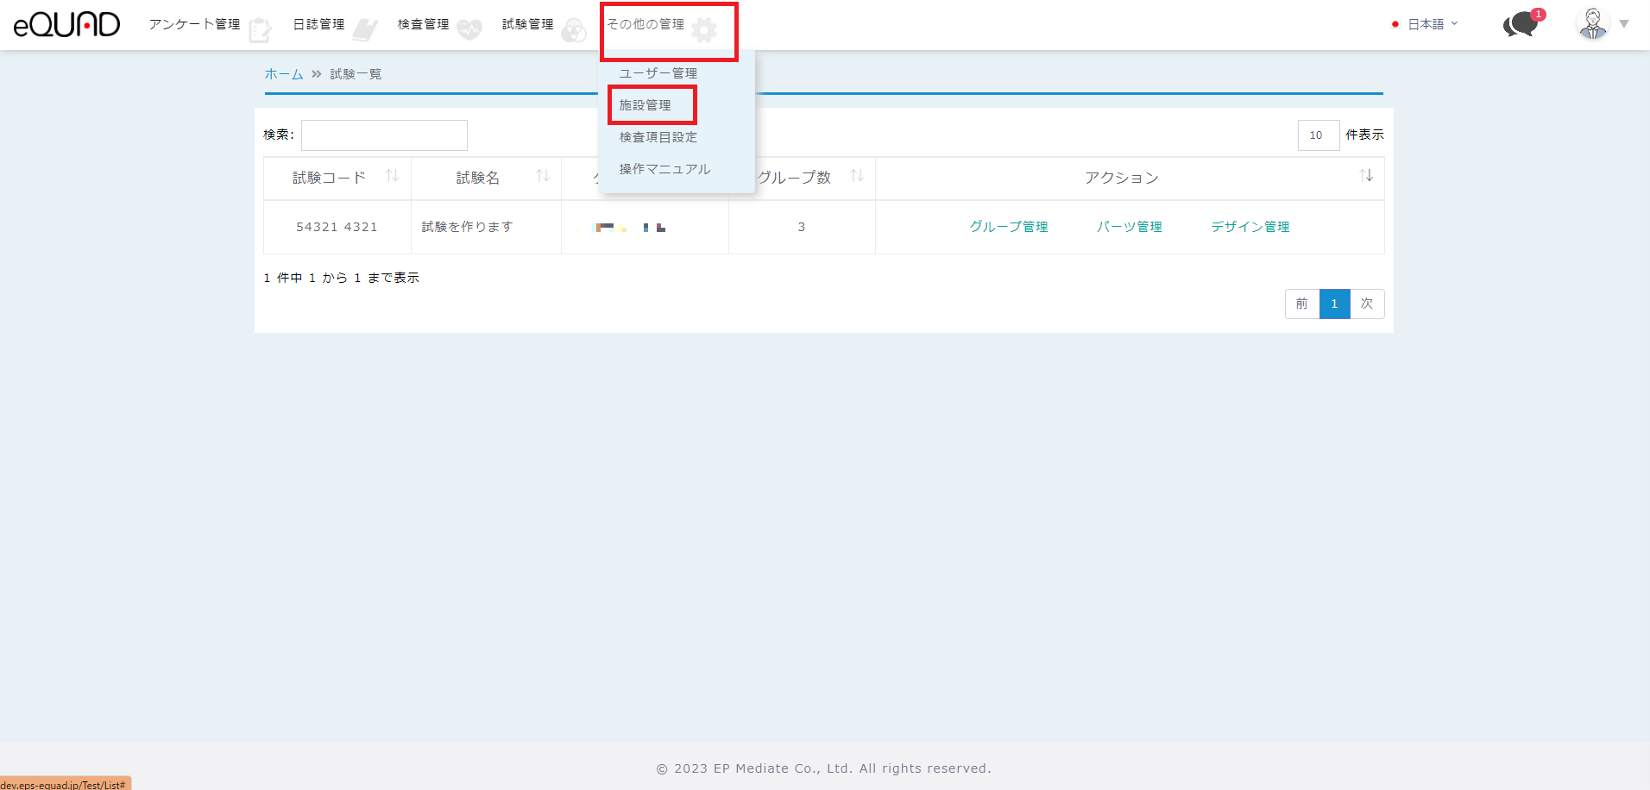This screenshot has height=790, width=1650.
Task: Click the trial management icon beside 試験管理
Action: [x=574, y=30]
